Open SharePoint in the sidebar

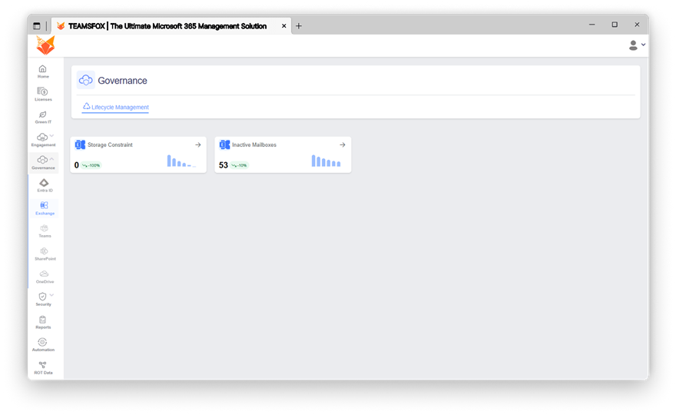coord(45,254)
